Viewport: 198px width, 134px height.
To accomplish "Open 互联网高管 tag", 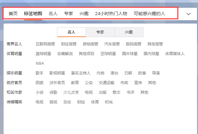I will point(45,44).
